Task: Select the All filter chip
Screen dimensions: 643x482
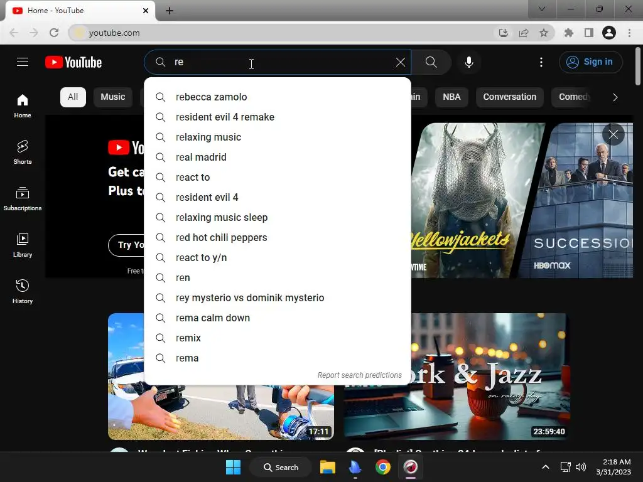Action: 73,97
